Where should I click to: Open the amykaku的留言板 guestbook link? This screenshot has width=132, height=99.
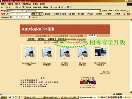pyautogui.click(x=61, y=36)
